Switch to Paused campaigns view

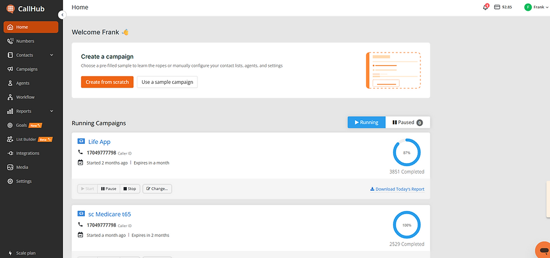tap(407, 123)
